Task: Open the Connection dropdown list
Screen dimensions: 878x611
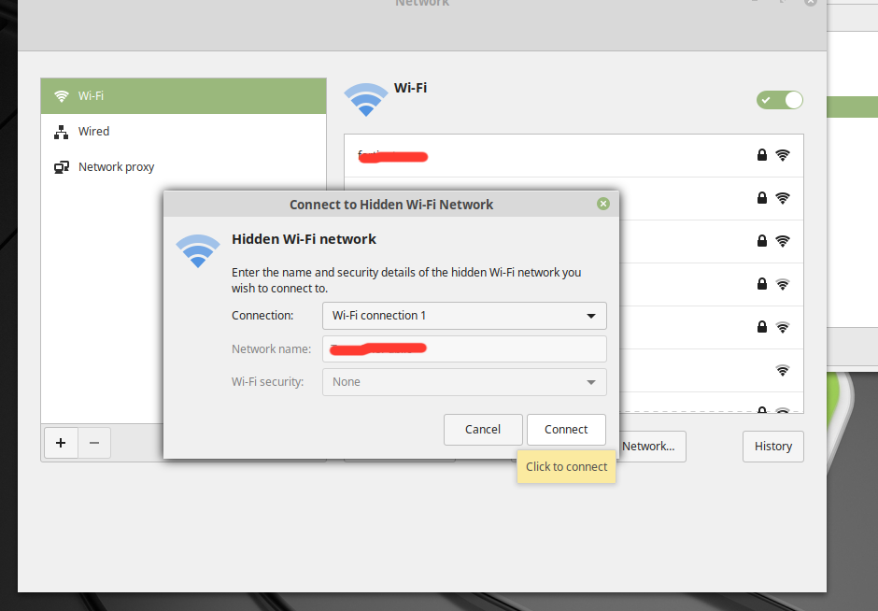Action: pyautogui.click(x=464, y=316)
